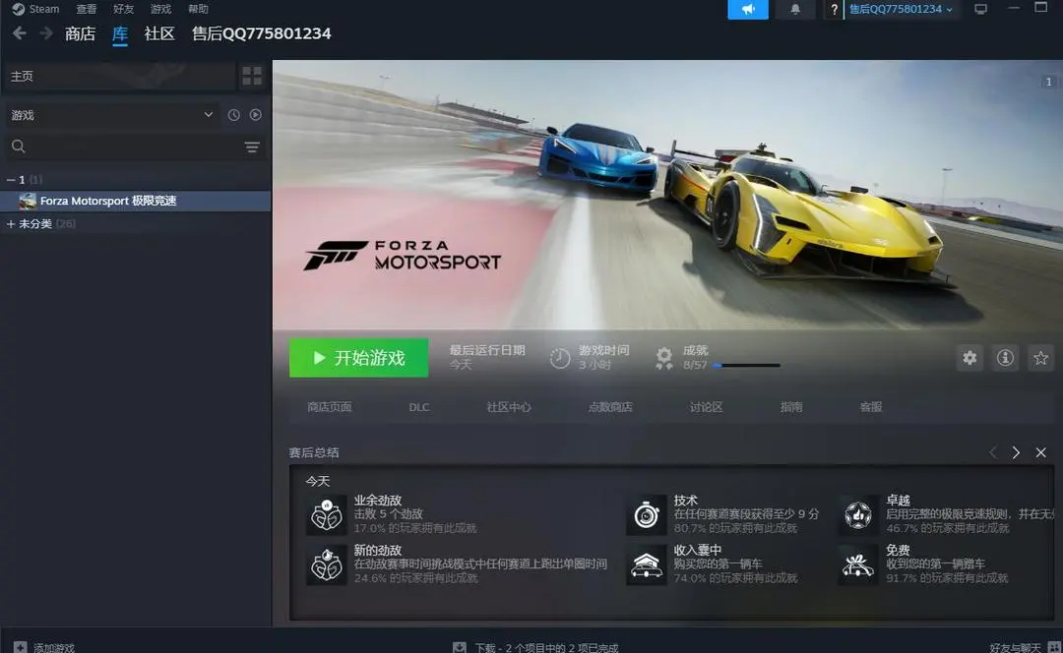The width and height of the screenshot is (1063, 653).
Task: Show ready-to-play games filter icon
Action: pos(256,115)
